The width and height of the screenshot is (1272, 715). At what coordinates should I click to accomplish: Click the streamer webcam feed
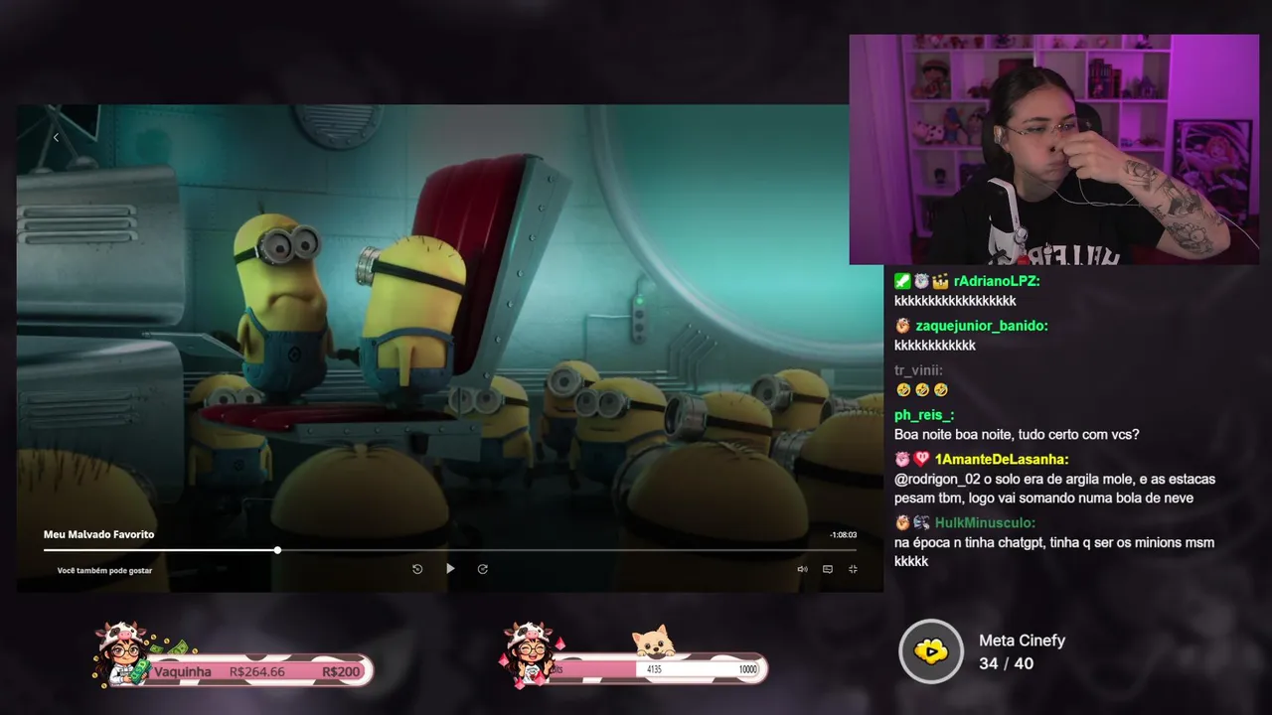[1053, 150]
